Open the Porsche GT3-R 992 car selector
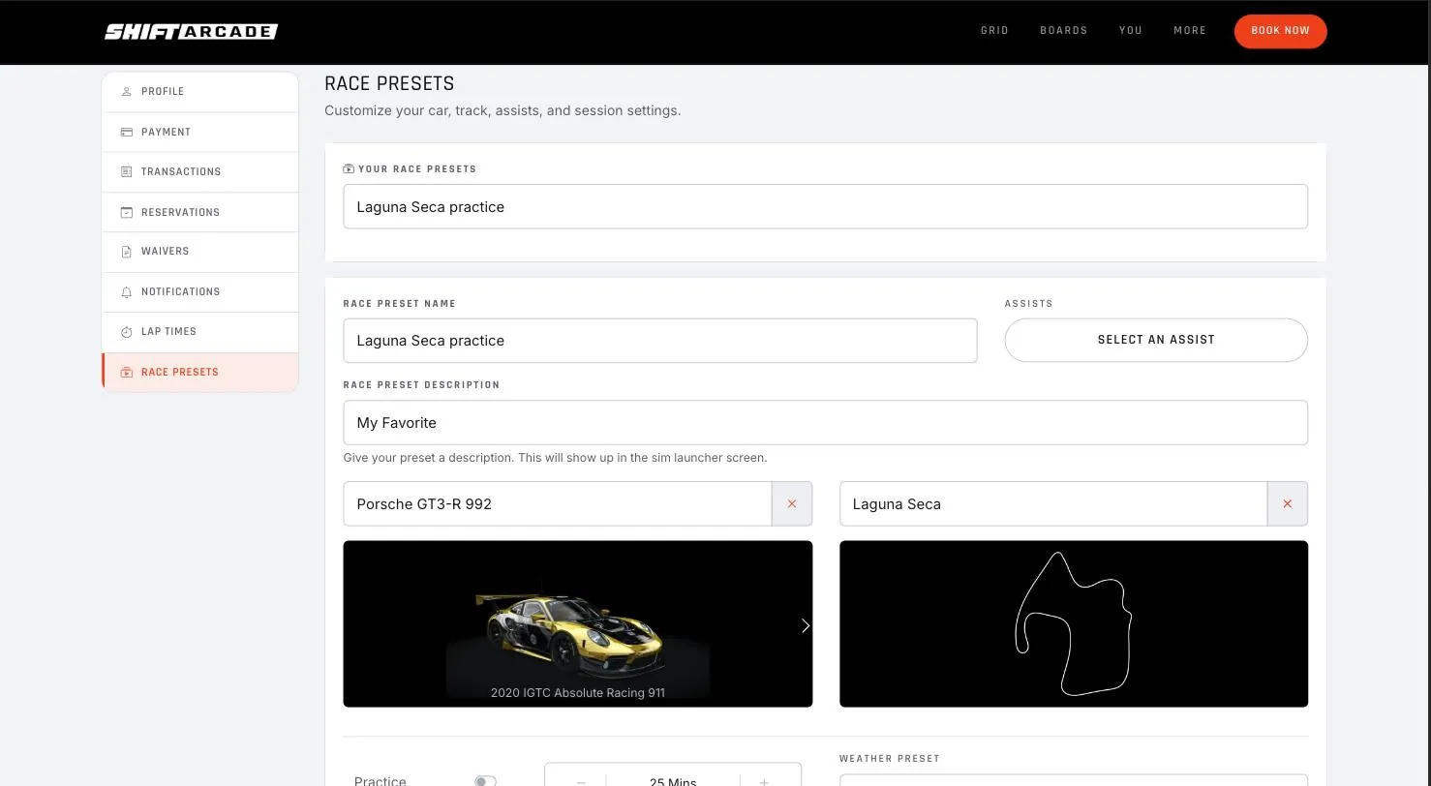The width and height of the screenshot is (1431, 786). 558,503
